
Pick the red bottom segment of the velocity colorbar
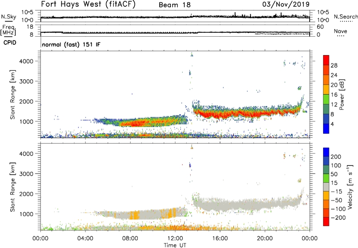[x=326, y=222]
